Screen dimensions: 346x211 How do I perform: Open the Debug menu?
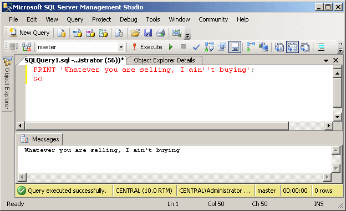click(129, 19)
